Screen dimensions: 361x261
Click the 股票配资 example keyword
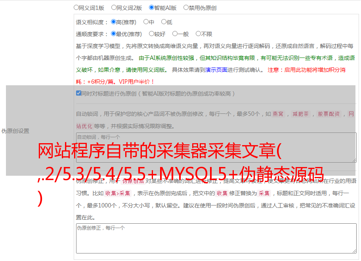[329, 114]
